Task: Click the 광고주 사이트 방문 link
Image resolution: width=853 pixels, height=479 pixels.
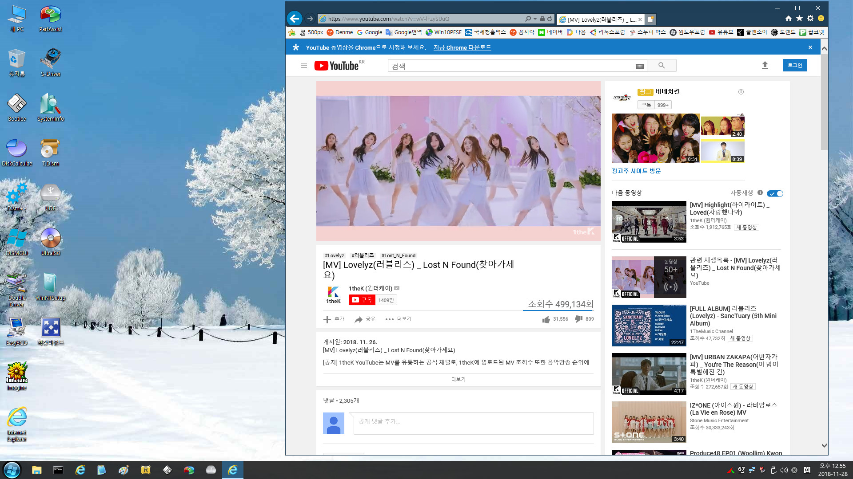Action: click(636, 171)
